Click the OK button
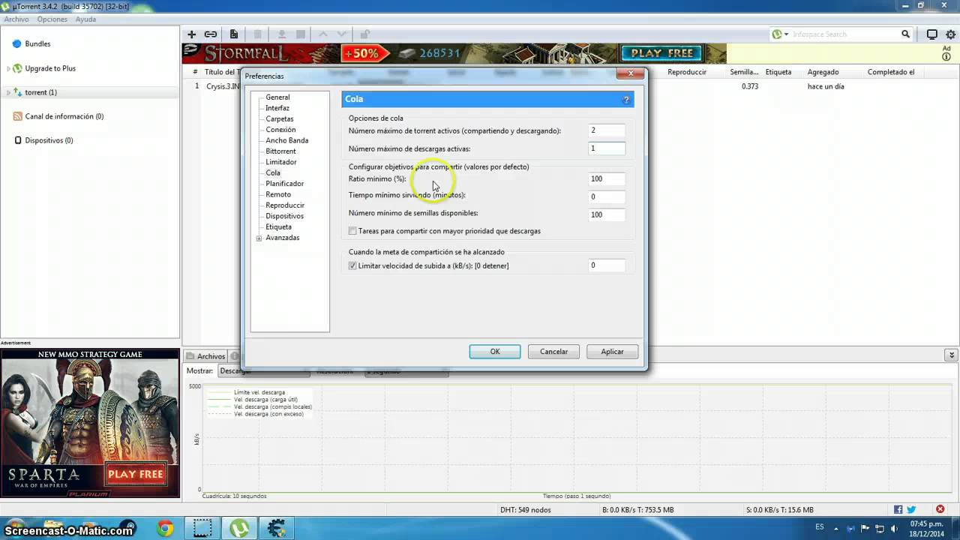Viewport: 960px width, 540px height. (495, 351)
